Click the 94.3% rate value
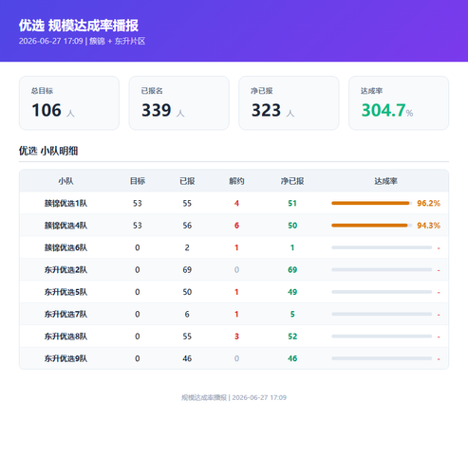Screen dimensions: 468x474 [428, 226]
